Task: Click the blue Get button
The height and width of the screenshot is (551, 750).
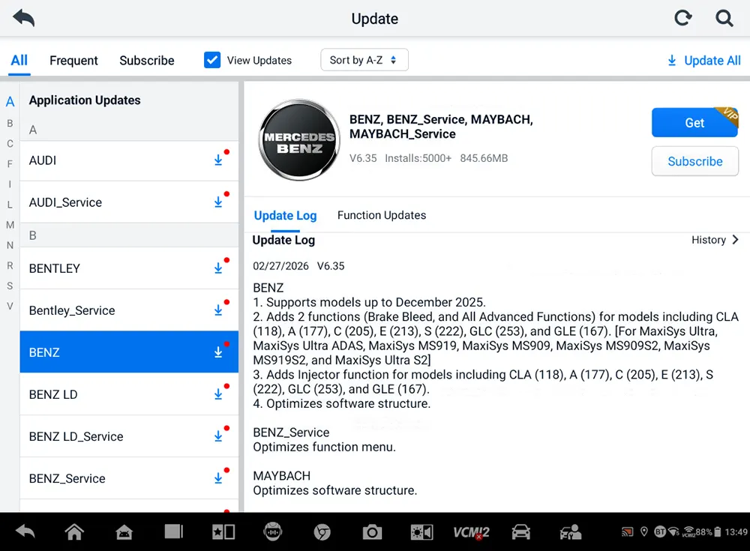Action: tap(694, 122)
